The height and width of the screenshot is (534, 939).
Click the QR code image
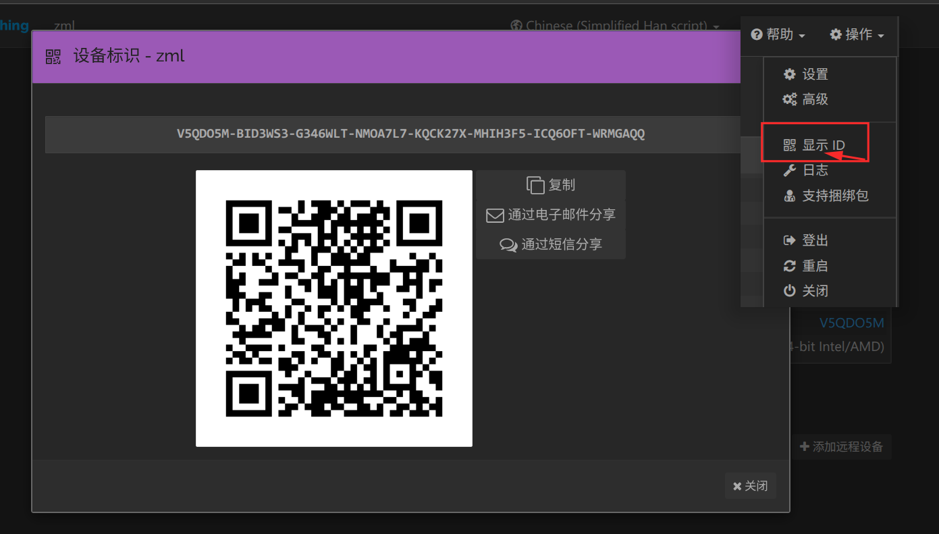(x=334, y=309)
